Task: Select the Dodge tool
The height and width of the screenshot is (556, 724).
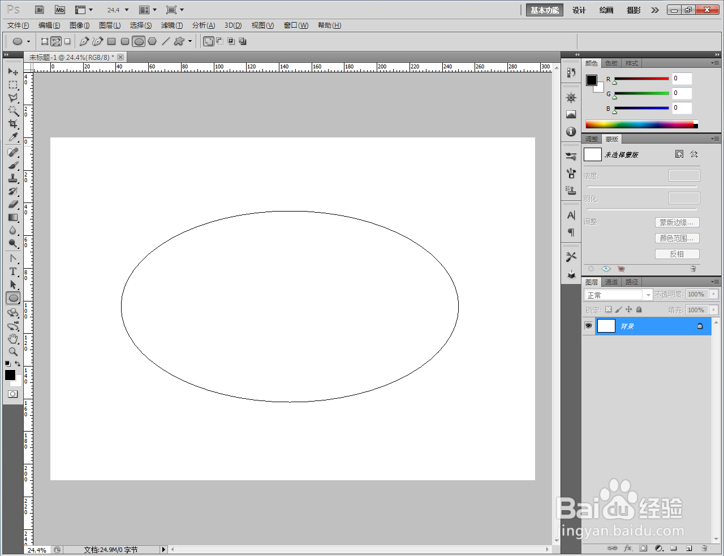Action: click(13, 244)
